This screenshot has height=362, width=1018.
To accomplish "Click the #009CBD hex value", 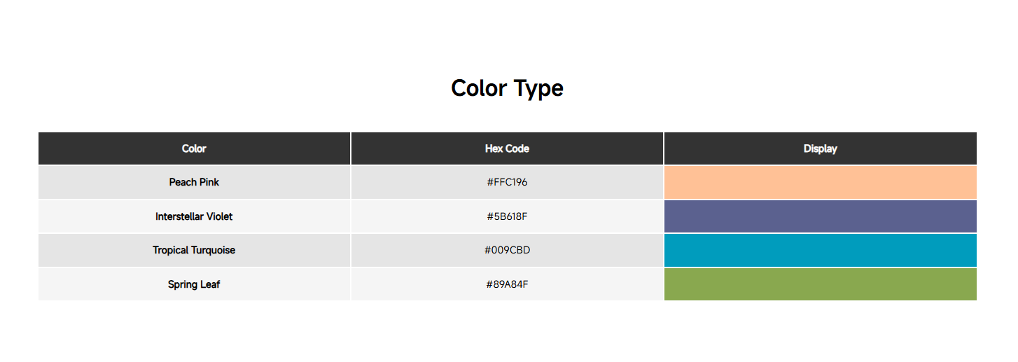I will 507,250.
